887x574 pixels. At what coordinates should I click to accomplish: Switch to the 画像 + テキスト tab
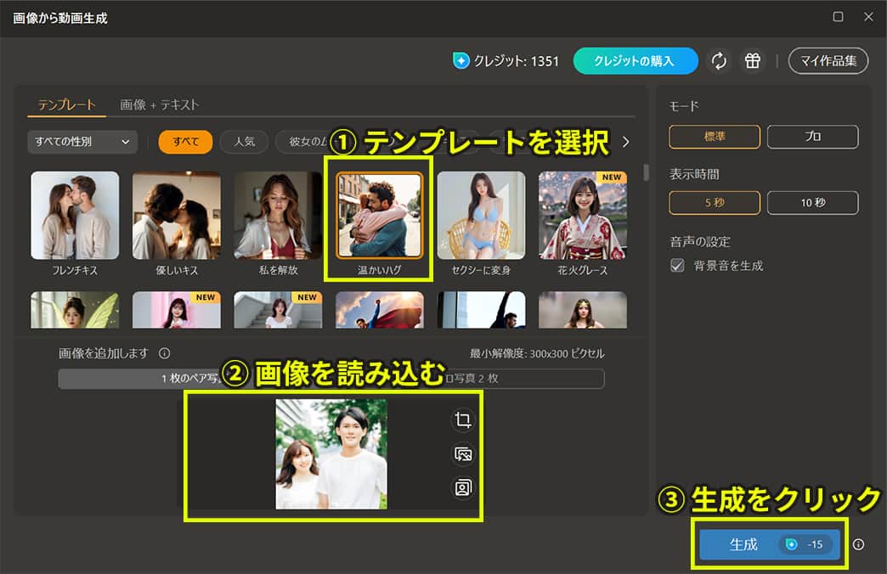(160, 104)
